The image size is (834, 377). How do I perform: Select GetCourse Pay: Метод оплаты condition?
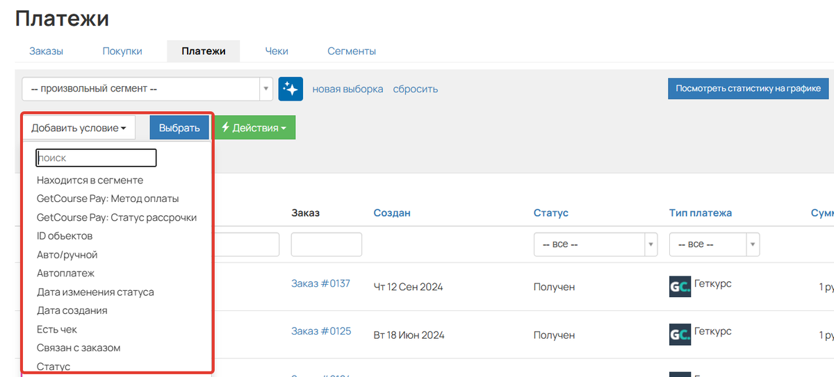[x=108, y=199]
